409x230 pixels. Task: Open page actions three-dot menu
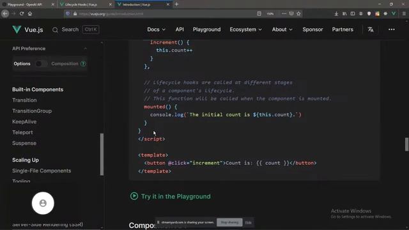(284, 13)
